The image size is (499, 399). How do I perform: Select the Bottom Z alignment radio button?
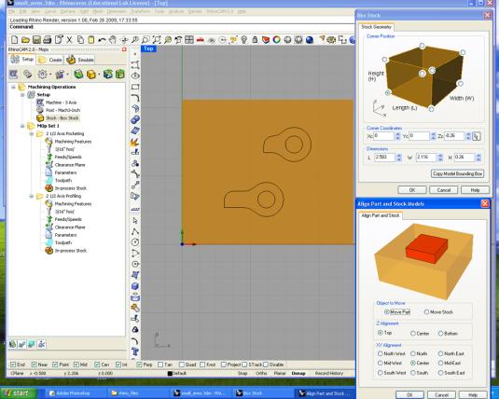pyautogui.click(x=440, y=333)
